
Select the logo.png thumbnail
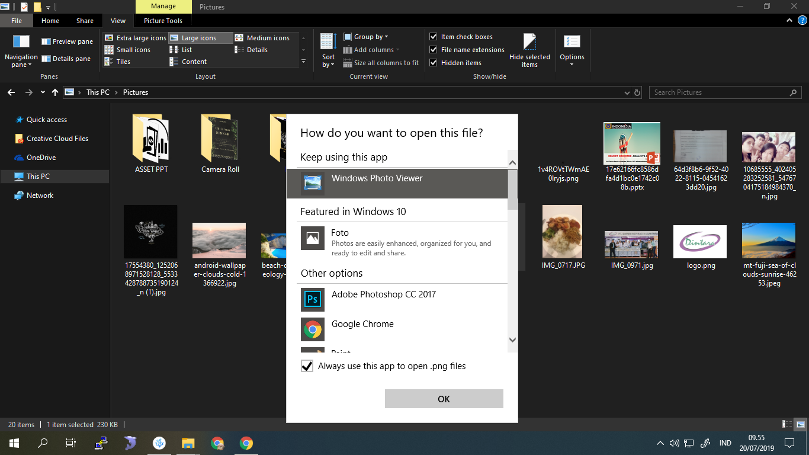(700, 242)
